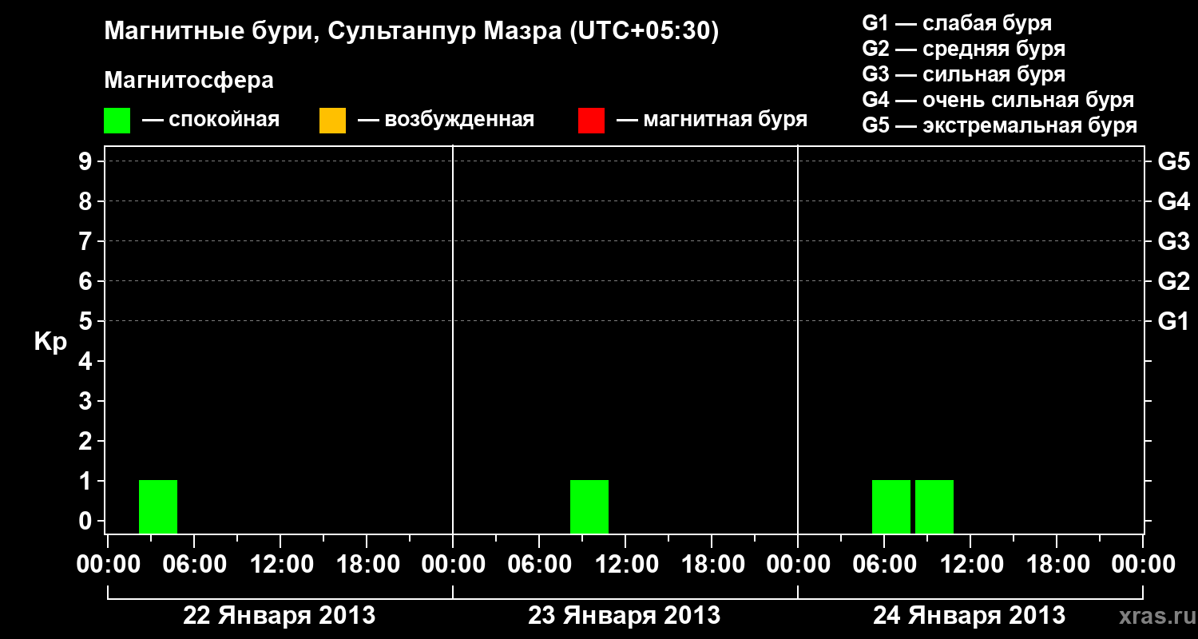Click the '22 Января 2013' date label

click(x=280, y=615)
